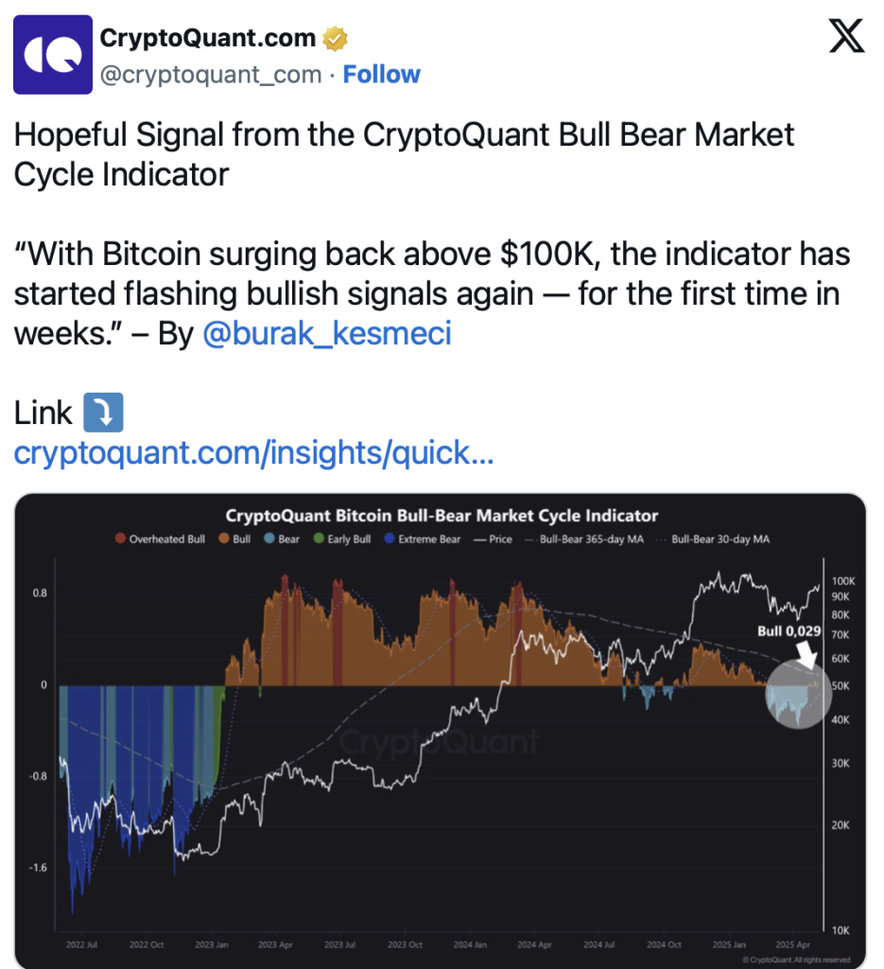Click the blue arrow emoji after Link
884x969 pixels.
(x=103, y=413)
